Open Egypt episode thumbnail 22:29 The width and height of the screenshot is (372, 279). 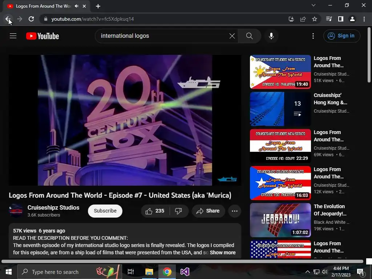pyautogui.click(x=280, y=146)
